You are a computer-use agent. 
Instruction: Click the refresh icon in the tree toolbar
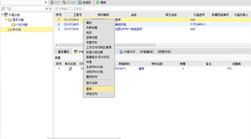click(x=3, y=9)
